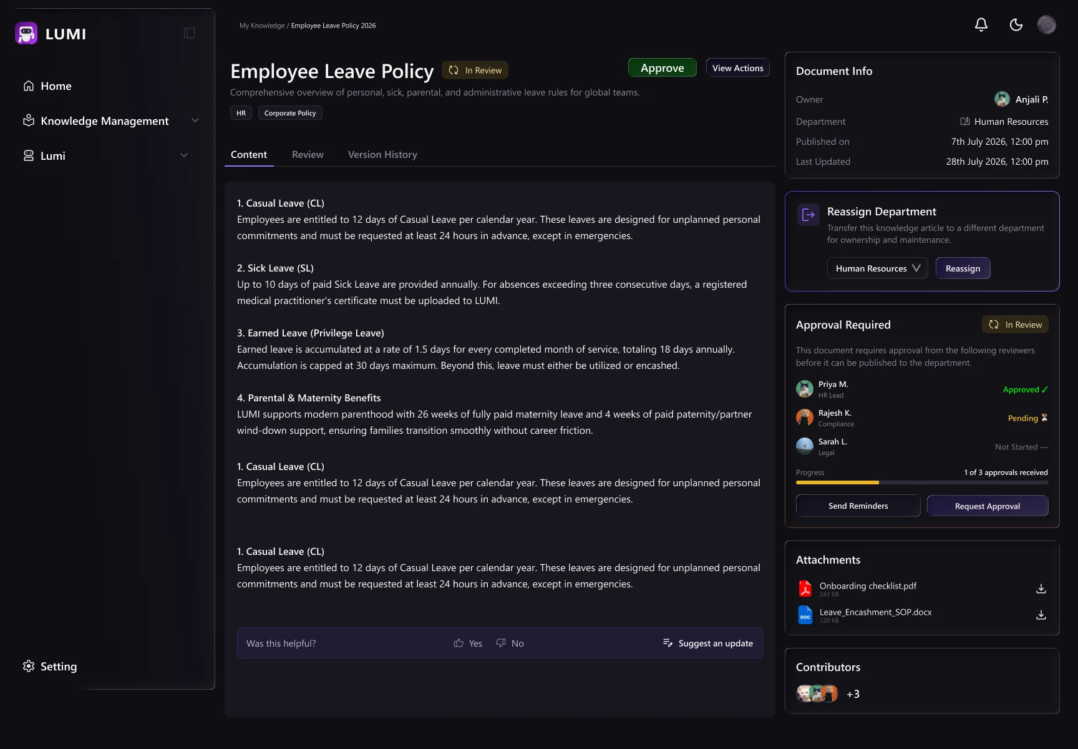Image resolution: width=1078 pixels, height=749 pixels.
Task: Go to Home in sidebar
Action: tap(56, 86)
